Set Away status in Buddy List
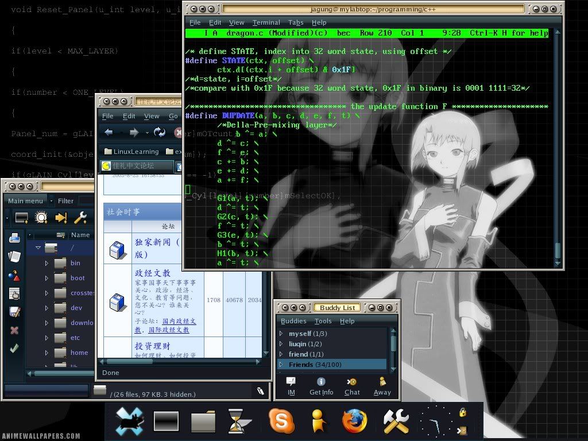588x441 pixels. point(382,386)
